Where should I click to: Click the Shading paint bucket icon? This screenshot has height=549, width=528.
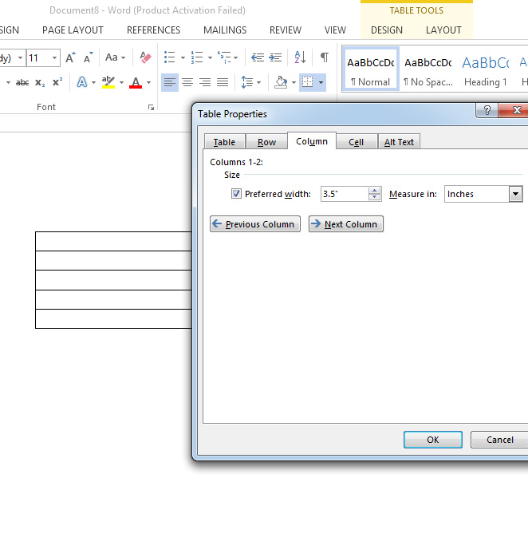(281, 83)
